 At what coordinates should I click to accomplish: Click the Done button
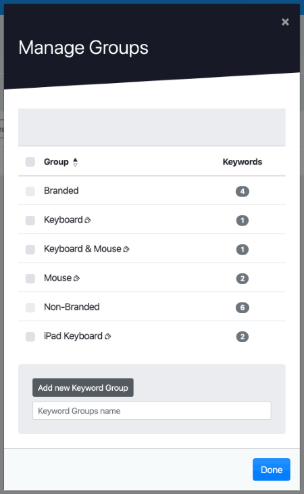point(271,470)
